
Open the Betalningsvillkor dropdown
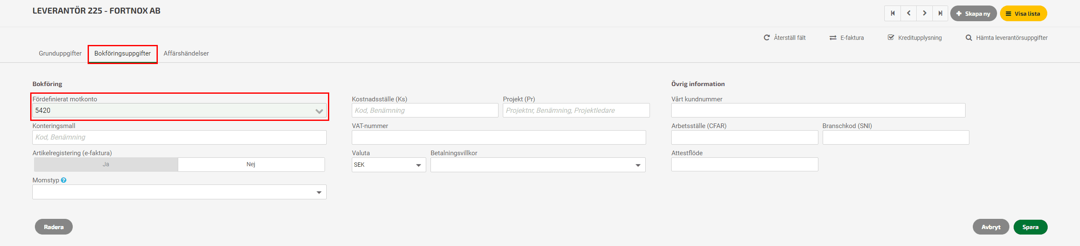click(538, 165)
